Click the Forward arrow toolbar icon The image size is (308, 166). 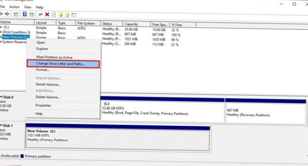(x=7, y=14)
